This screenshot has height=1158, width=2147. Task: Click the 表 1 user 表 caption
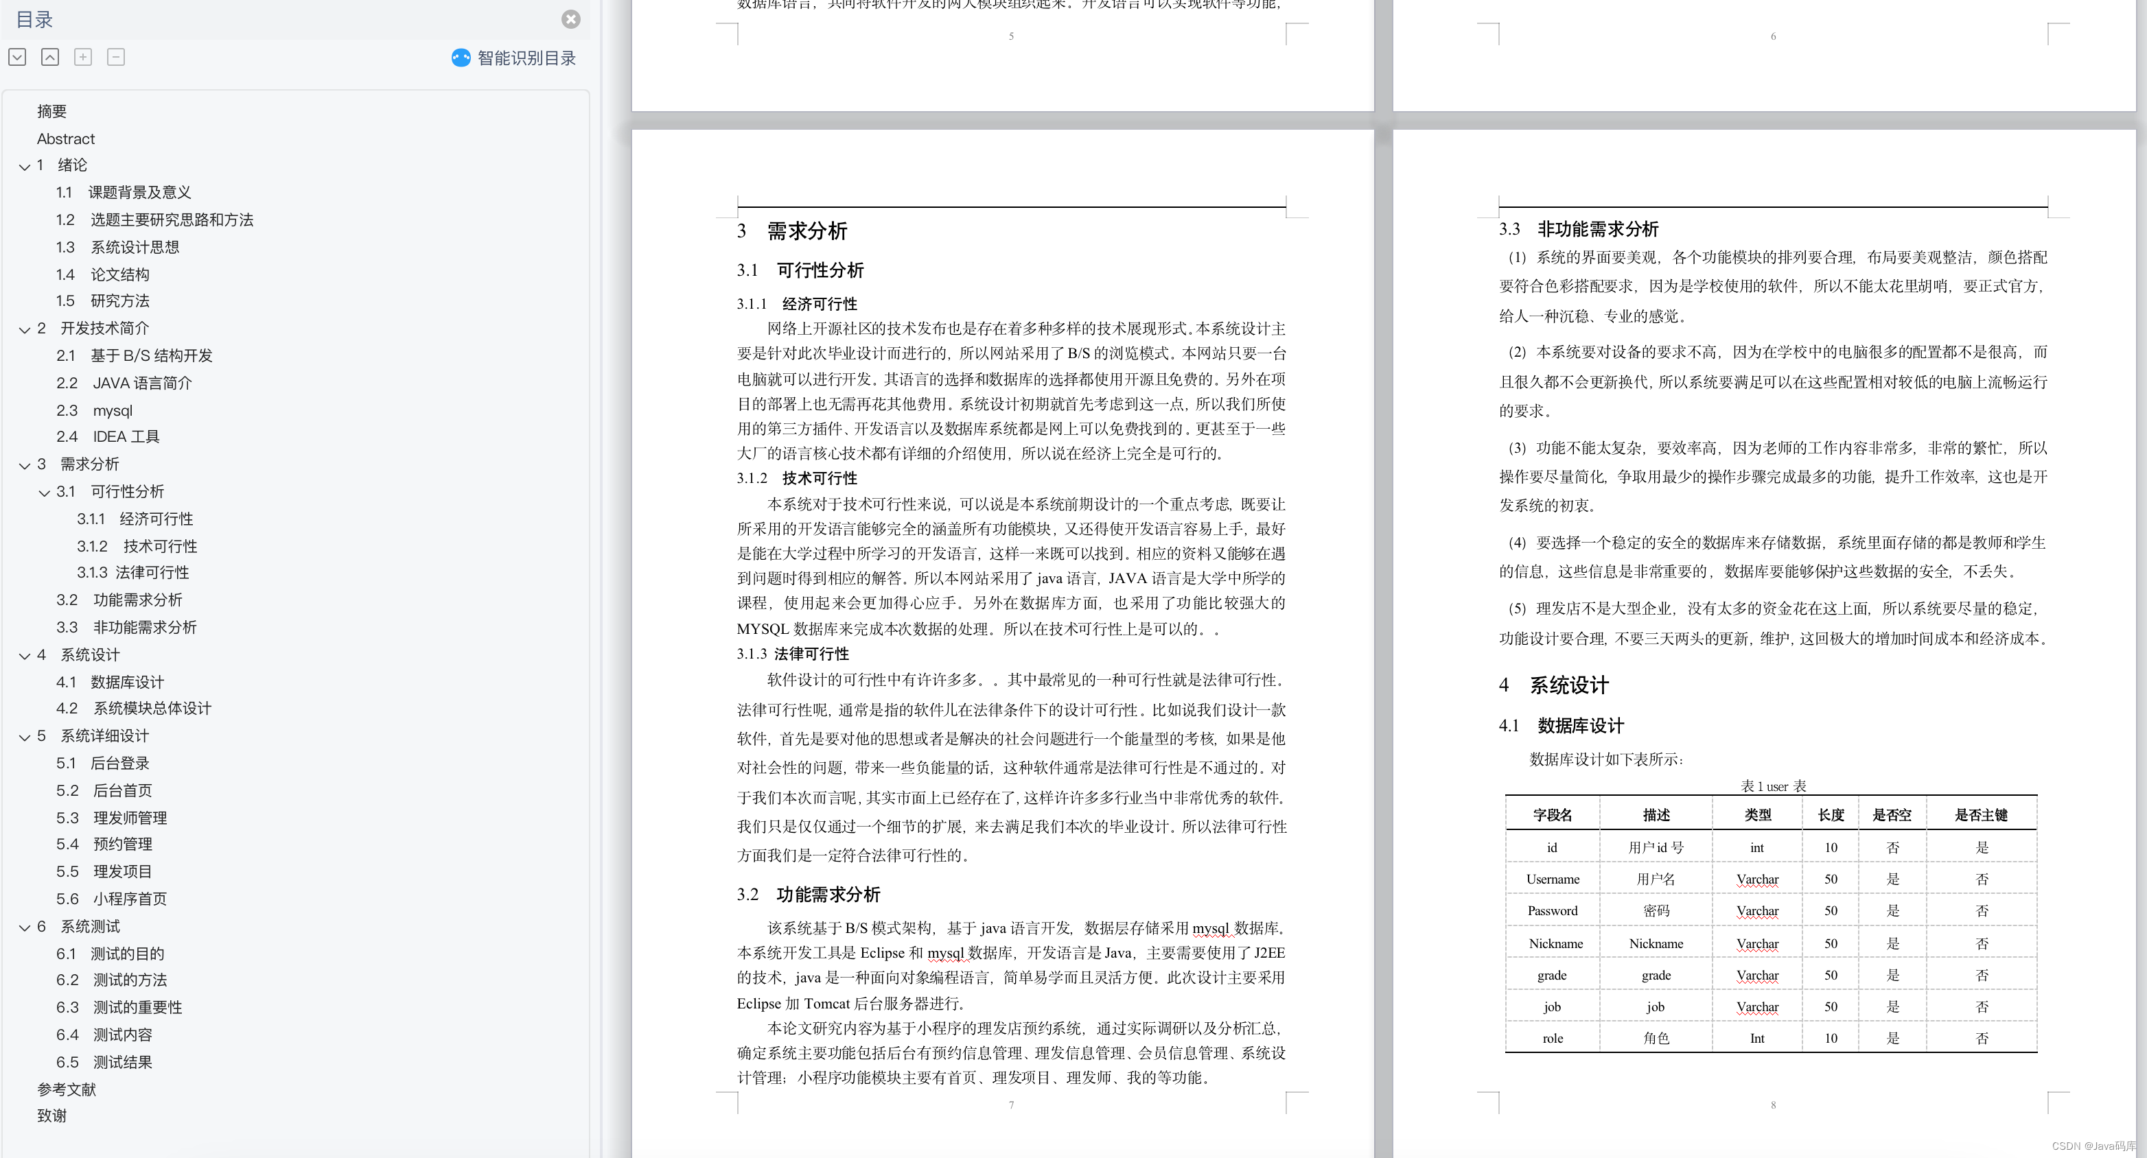(x=1773, y=785)
